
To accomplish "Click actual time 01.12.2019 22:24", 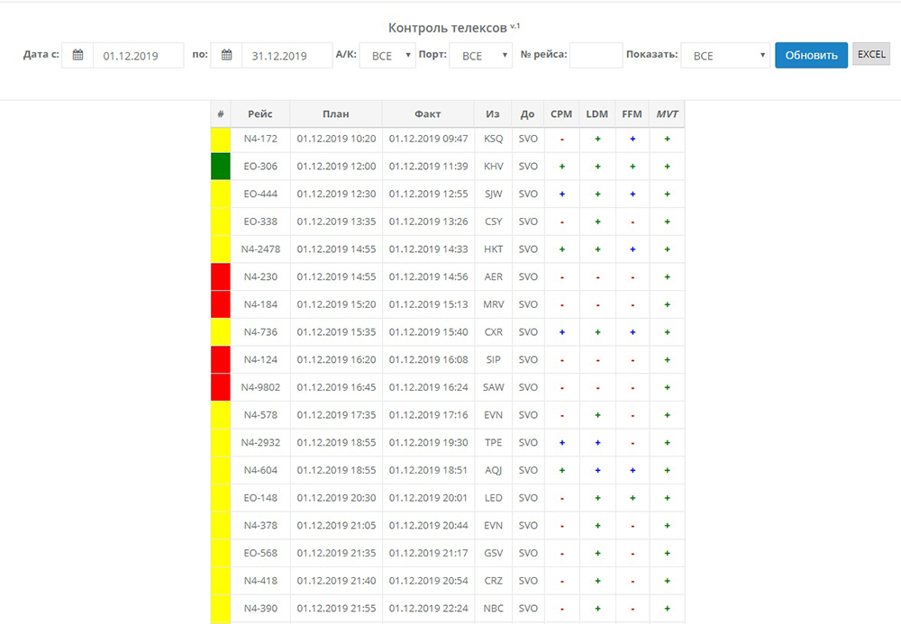I will [x=428, y=608].
